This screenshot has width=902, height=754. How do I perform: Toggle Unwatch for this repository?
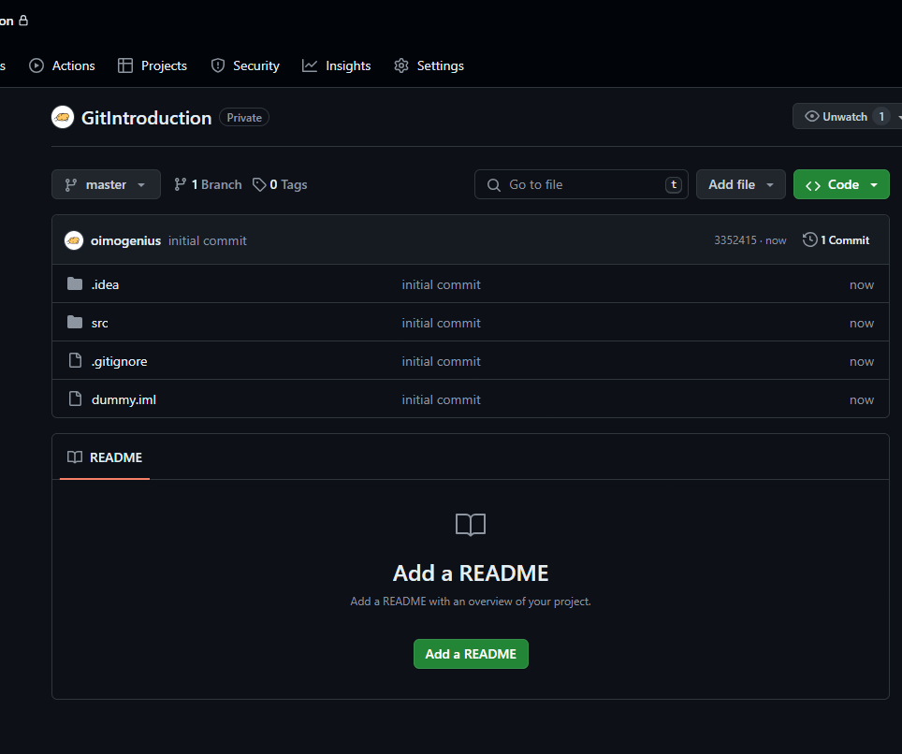[x=836, y=117]
